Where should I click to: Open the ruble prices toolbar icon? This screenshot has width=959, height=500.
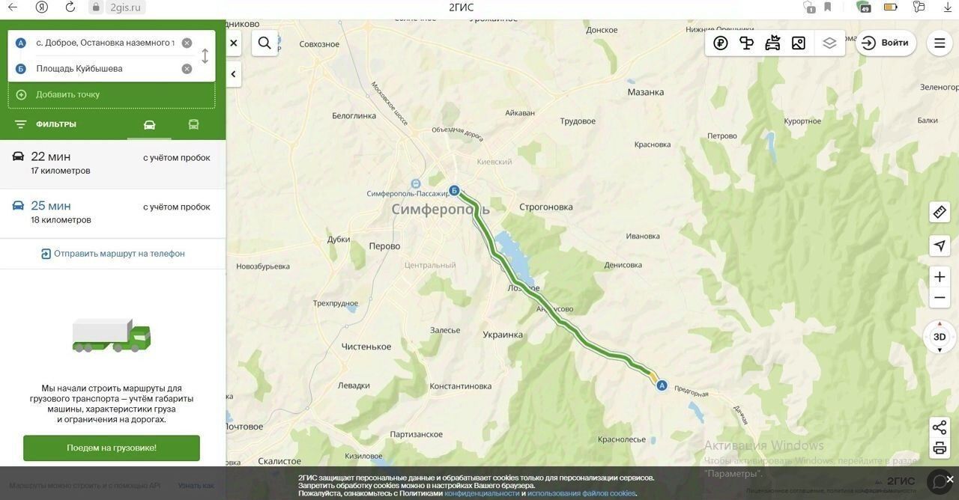(721, 43)
